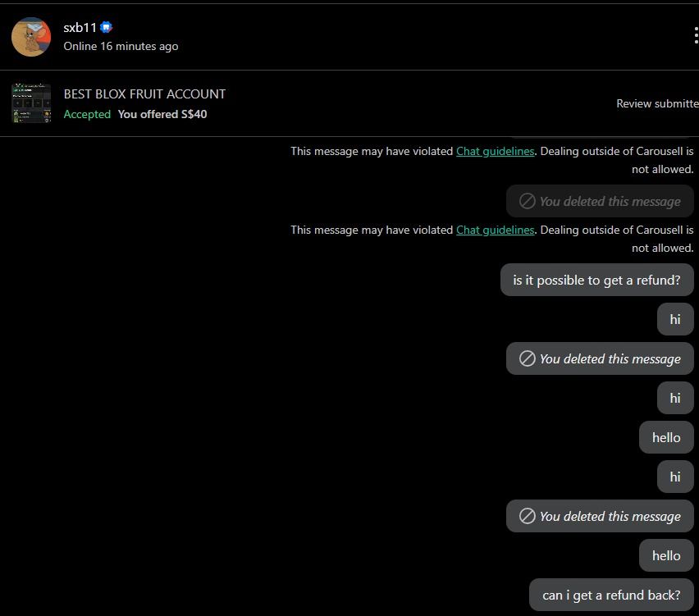Click the BEST BLOX FRUIT ACCOUNT title
Viewport: 699px width, 616px height.
(x=144, y=94)
